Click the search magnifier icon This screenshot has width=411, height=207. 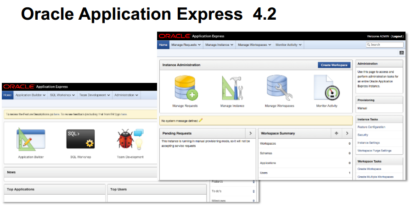[369, 45]
